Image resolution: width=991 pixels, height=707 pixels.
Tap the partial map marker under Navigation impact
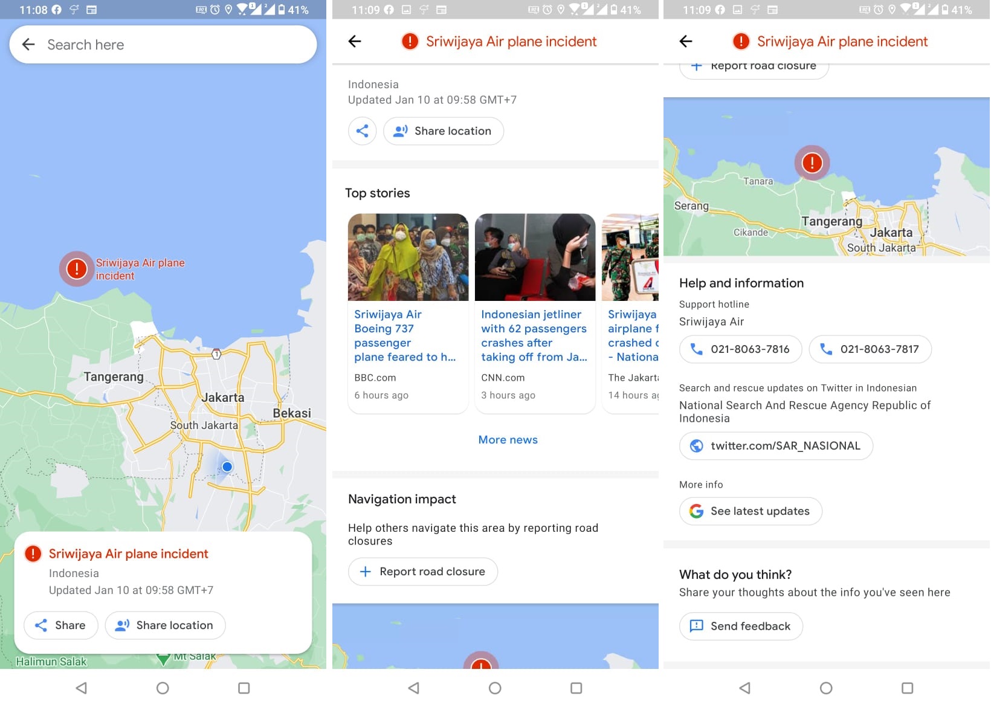click(481, 660)
